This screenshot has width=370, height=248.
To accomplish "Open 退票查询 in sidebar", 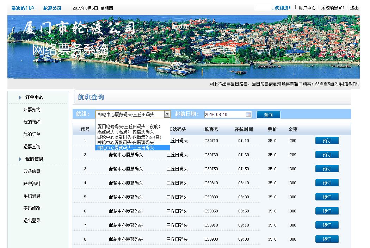I will coord(32,147).
